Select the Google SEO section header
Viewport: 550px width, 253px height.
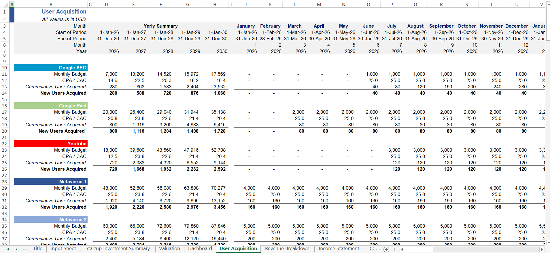[x=51, y=68]
